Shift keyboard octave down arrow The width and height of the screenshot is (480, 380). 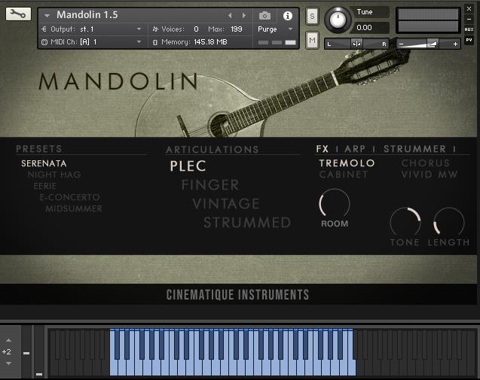[x=8, y=363]
